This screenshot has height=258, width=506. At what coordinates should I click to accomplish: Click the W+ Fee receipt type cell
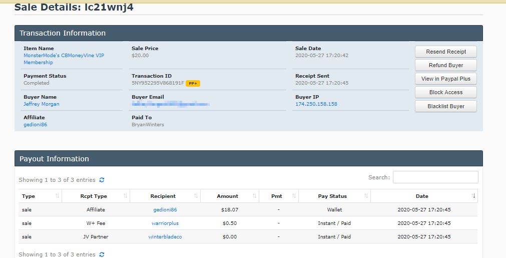click(x=96, y=223)
